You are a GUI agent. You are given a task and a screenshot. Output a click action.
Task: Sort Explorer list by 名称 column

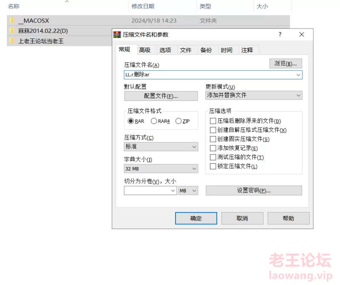14,6
